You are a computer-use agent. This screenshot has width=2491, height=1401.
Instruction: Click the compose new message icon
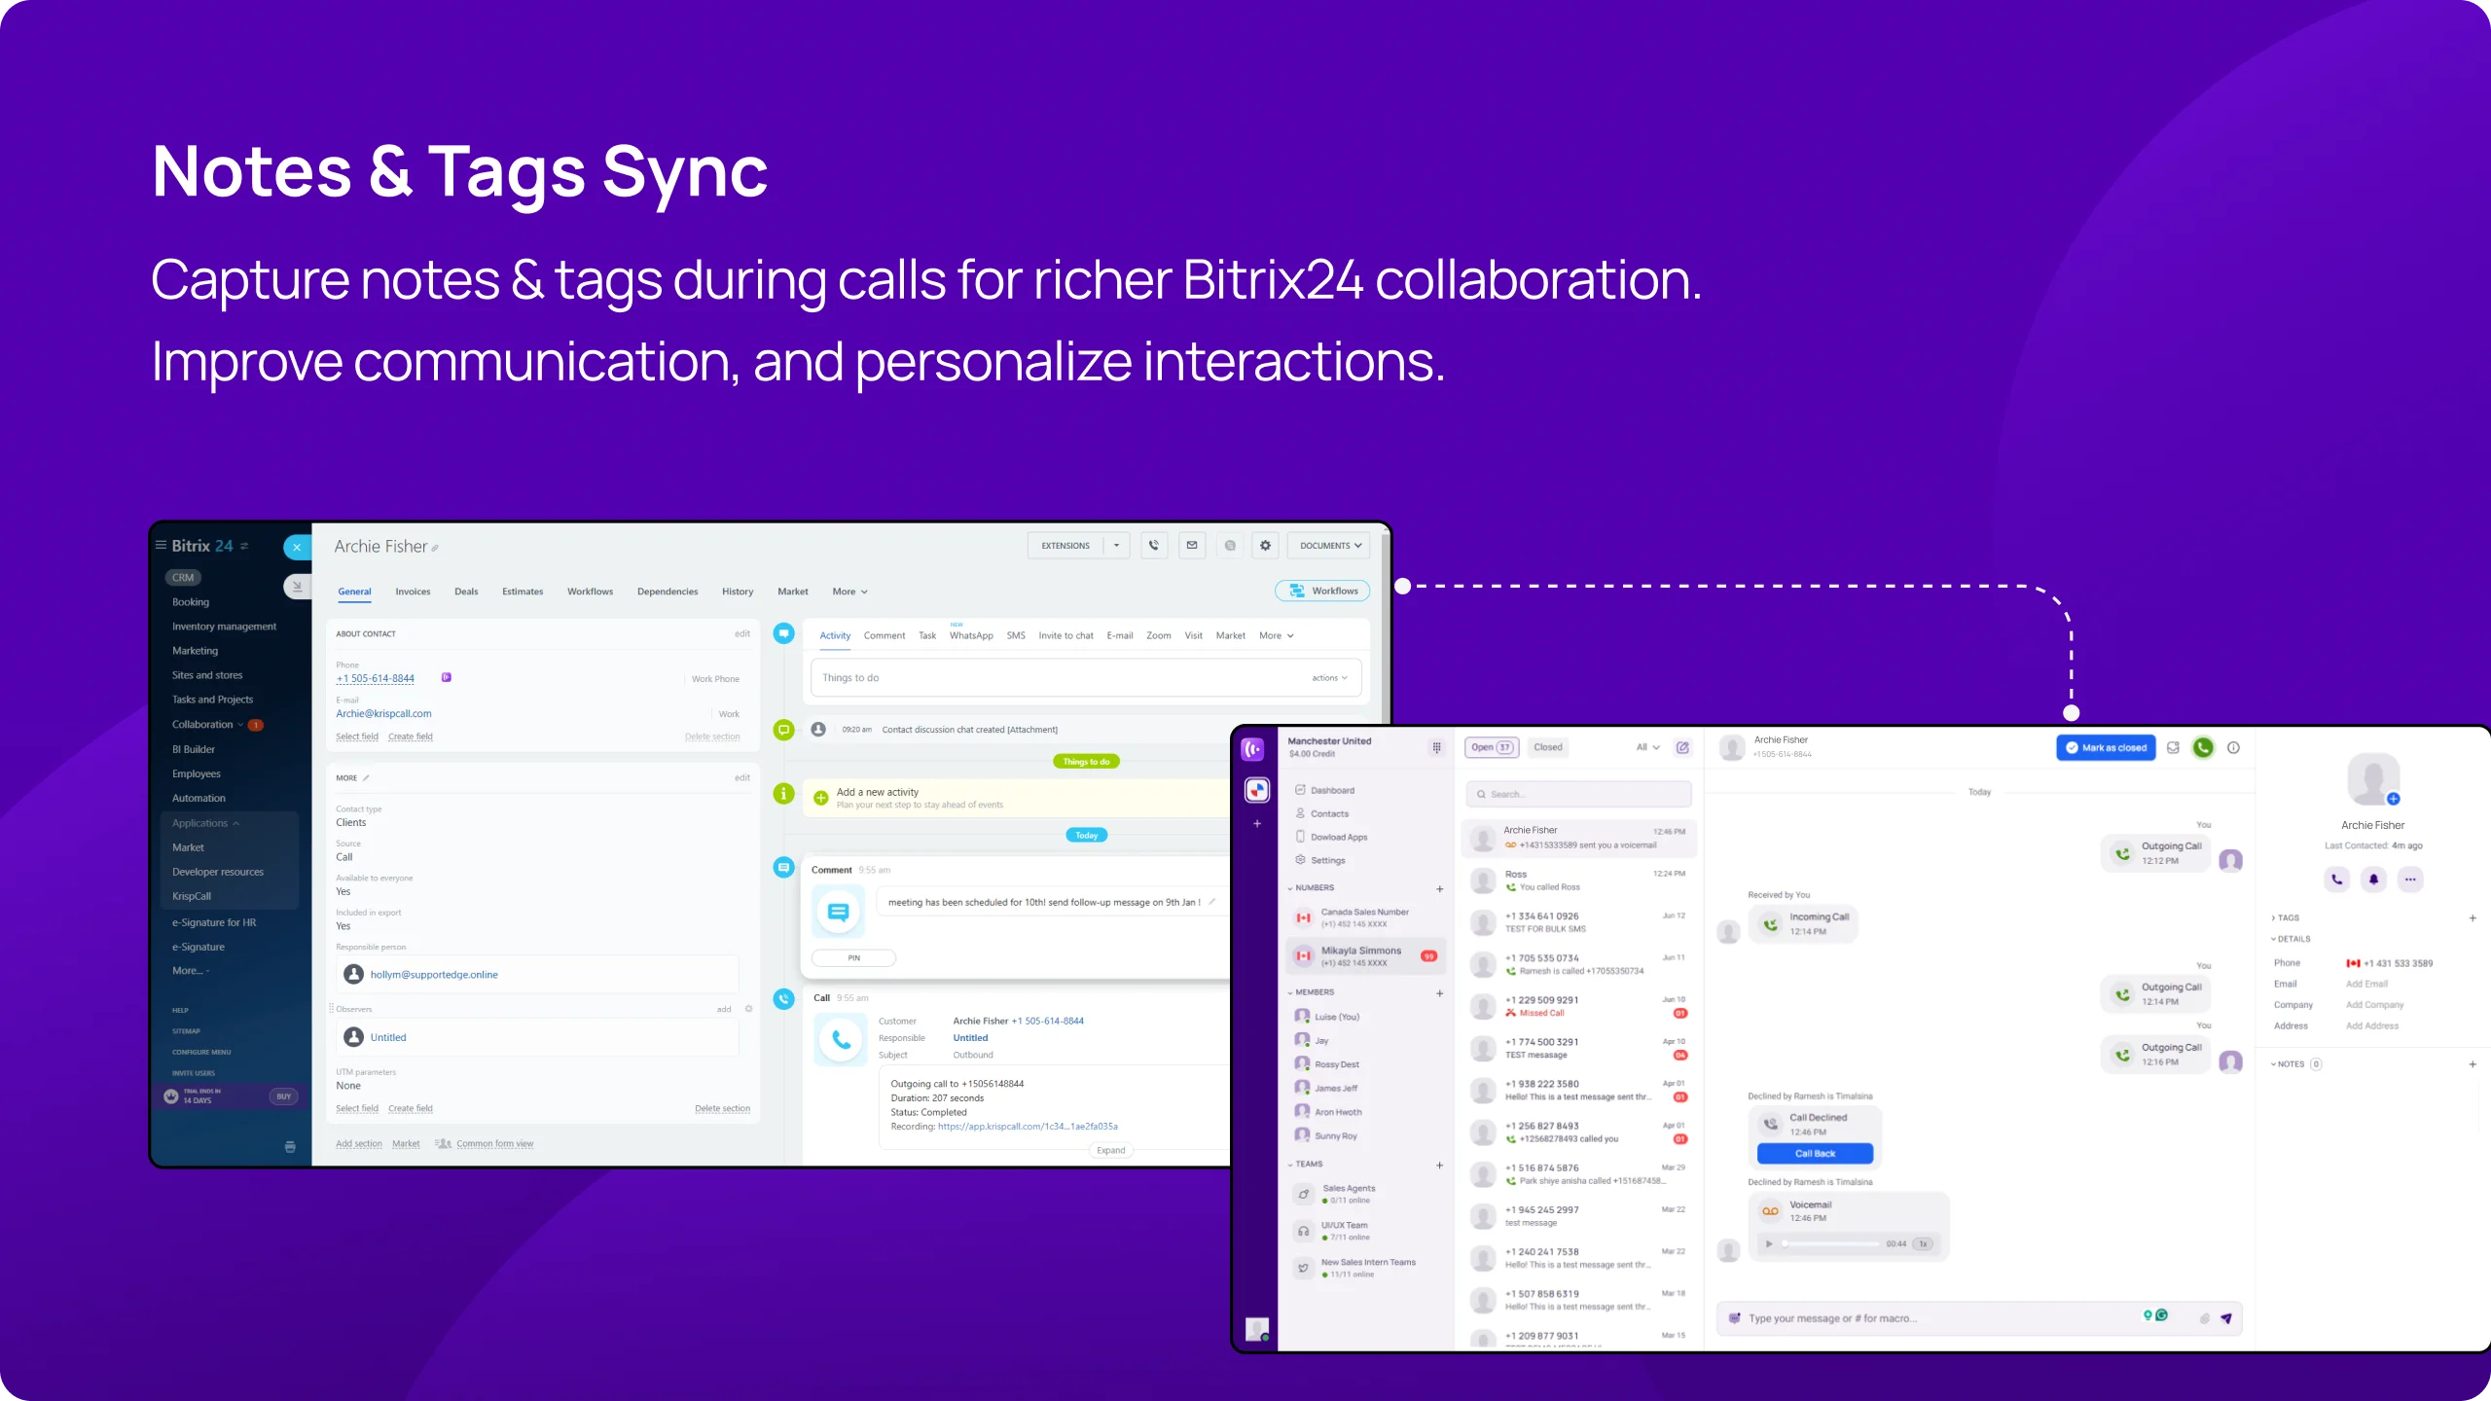pos(1682,747)
